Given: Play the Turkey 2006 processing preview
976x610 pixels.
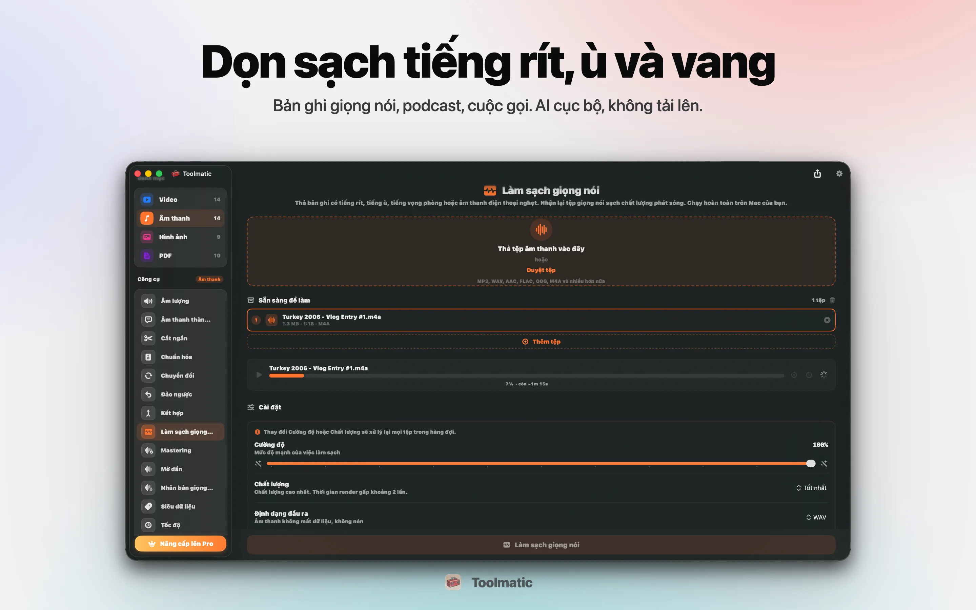Looking at the screenshot, I should pos(259,375).
